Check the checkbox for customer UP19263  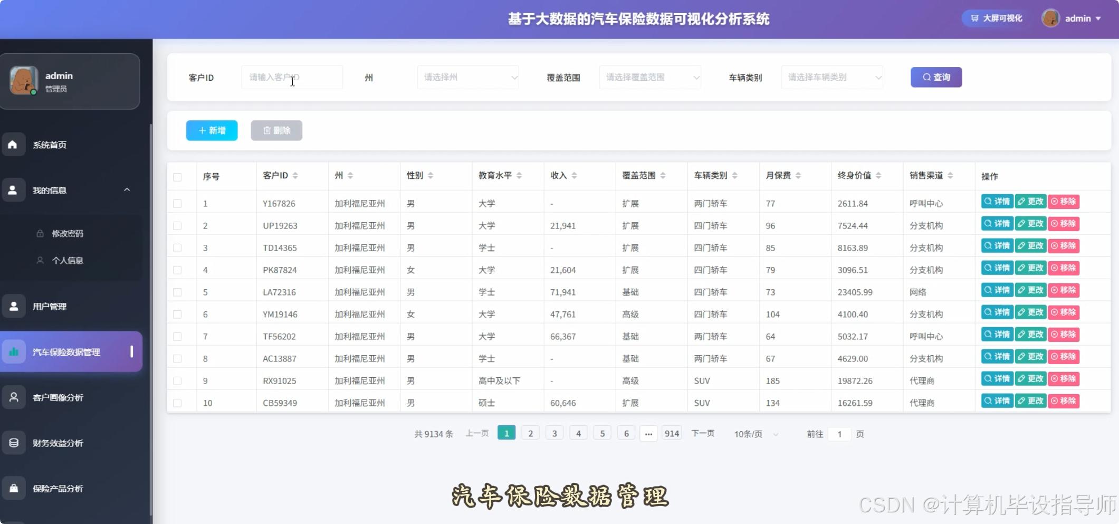point(178,225)
